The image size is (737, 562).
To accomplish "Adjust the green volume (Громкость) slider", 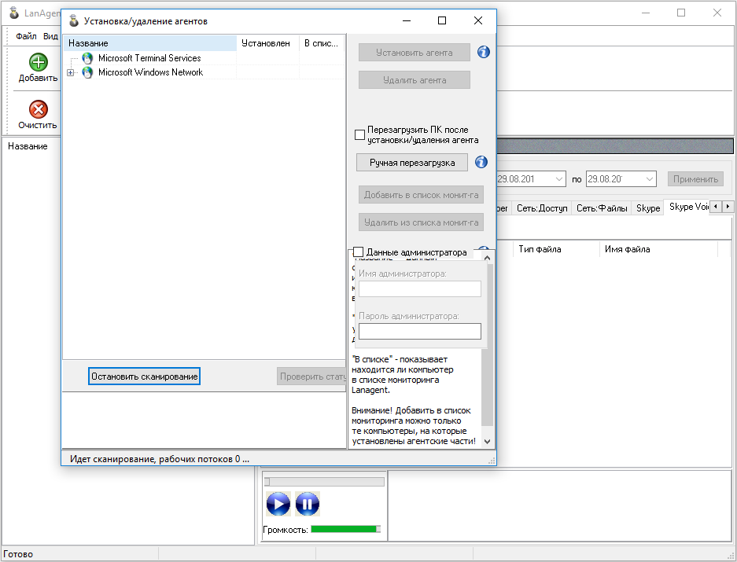I will [x=345, y=529].
